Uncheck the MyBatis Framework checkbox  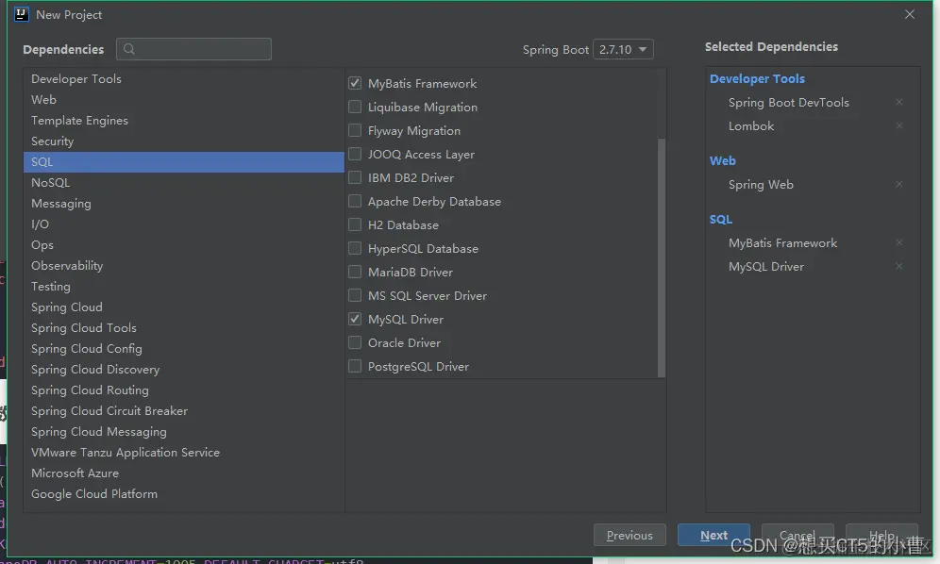pyautogui.click(x=355, y=83)
